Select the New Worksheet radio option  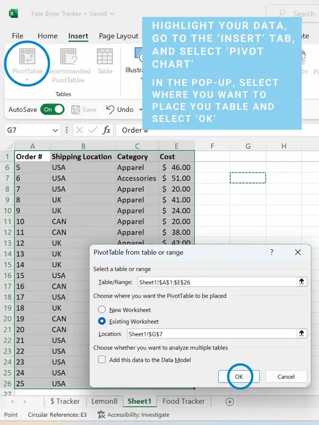(x=102, y=309)
